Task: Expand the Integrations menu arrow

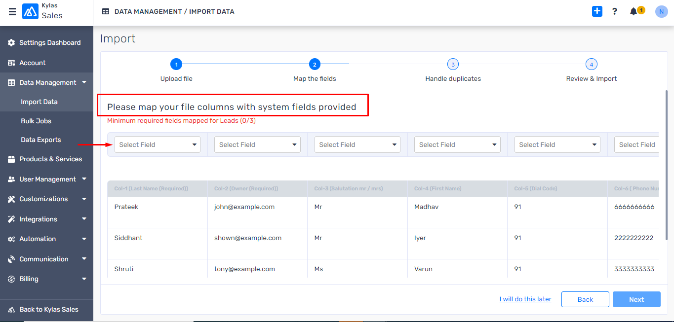Action: point(84,219)
